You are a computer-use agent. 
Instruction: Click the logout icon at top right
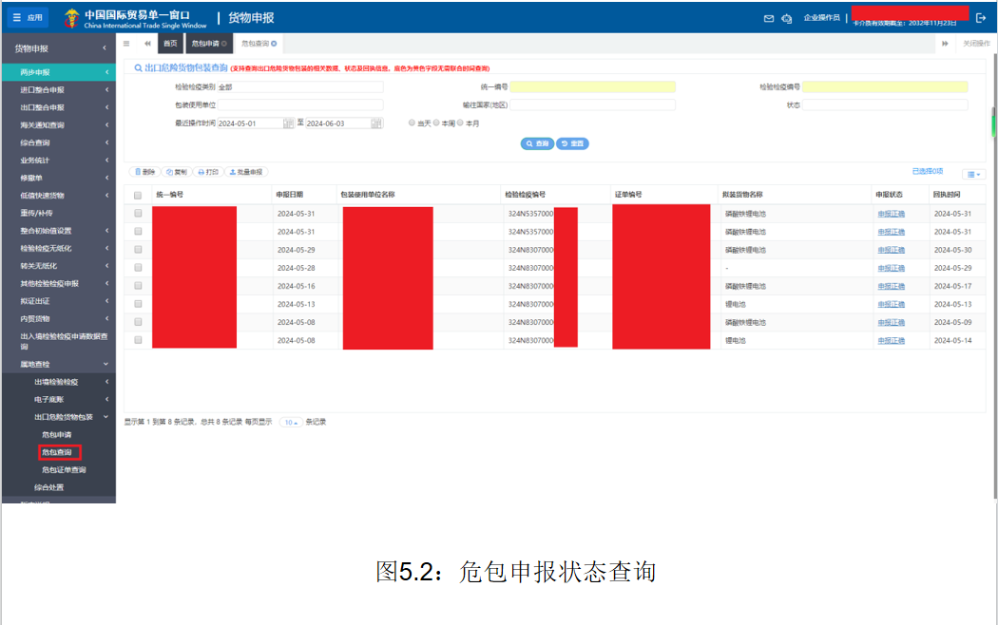coord(981,18)
